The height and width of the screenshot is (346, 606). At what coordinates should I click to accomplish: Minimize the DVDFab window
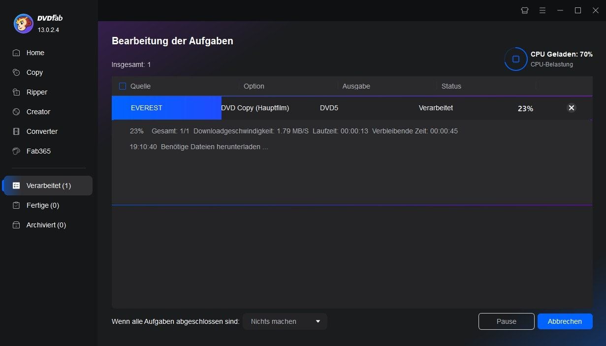coord(560,10)
